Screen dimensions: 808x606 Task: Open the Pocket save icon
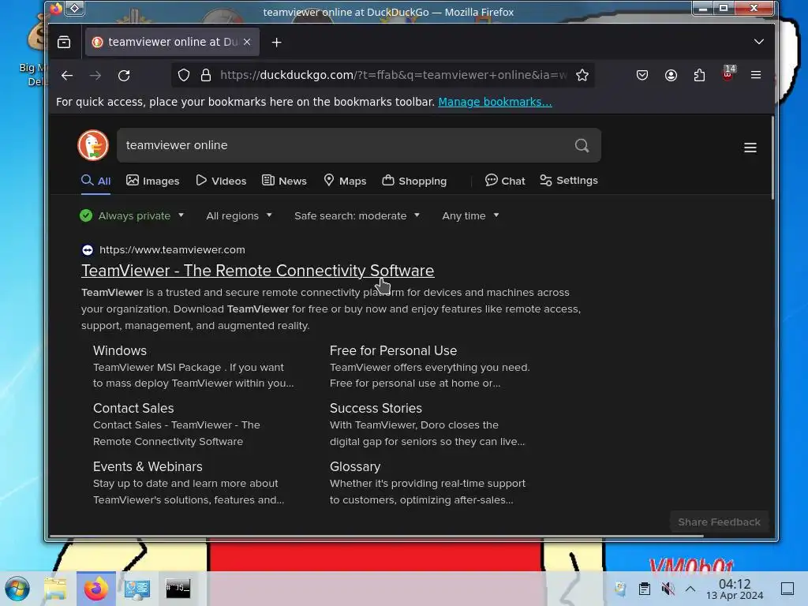(x=642, y=75)
